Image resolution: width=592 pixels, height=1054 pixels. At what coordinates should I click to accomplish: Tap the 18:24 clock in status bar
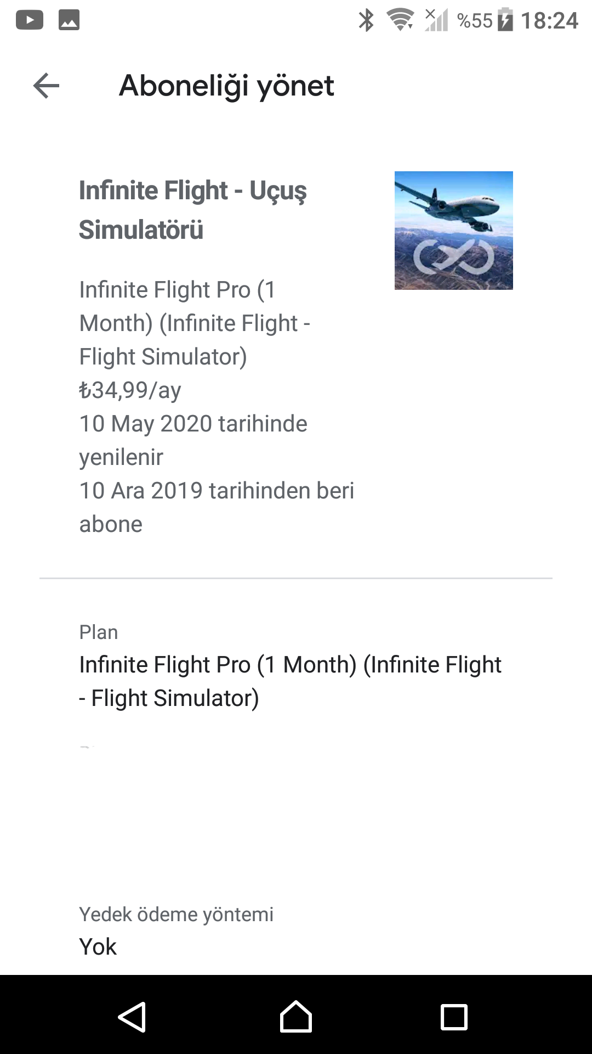click(x=549, y=21)
